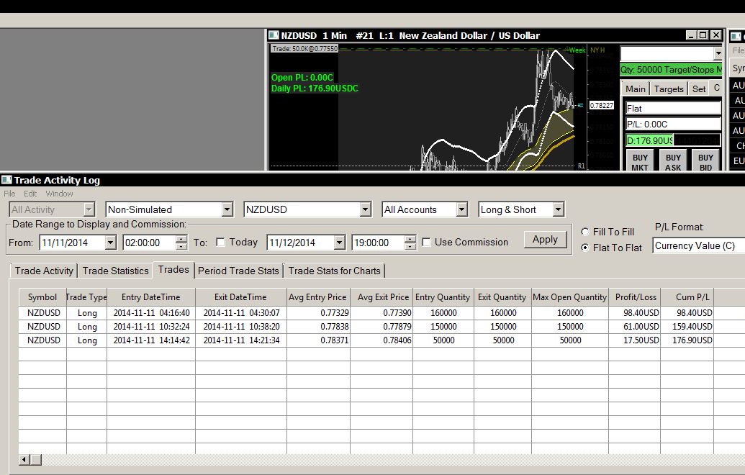745x475 pixels.
Task: Switch to the Trade Activity tab
Action: coord(44,271)
